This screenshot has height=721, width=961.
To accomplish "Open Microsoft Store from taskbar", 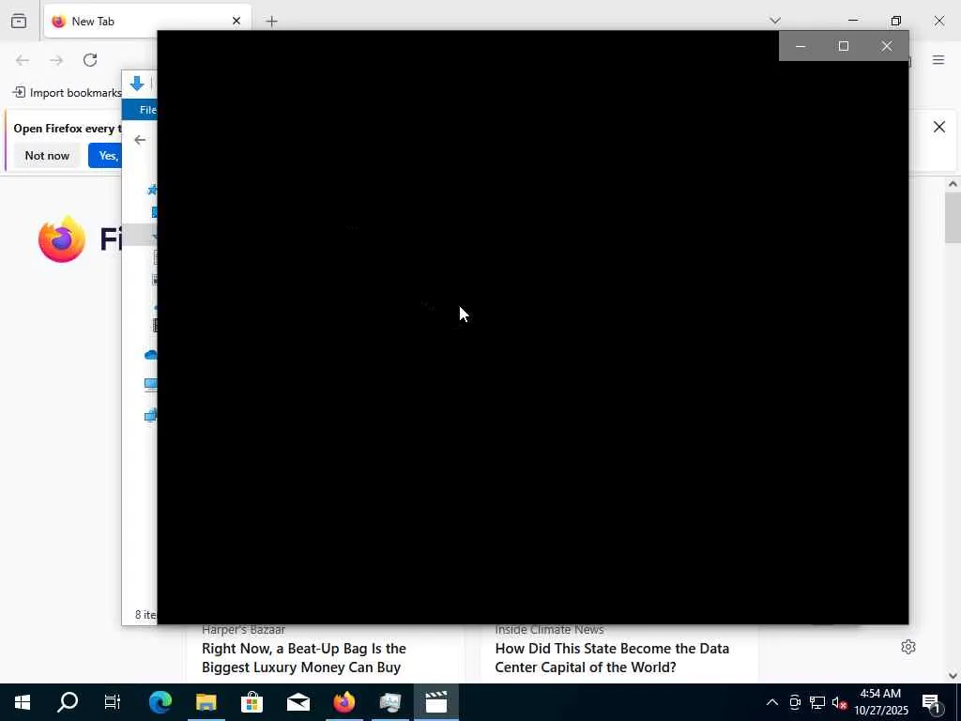I will pos(252,702).
